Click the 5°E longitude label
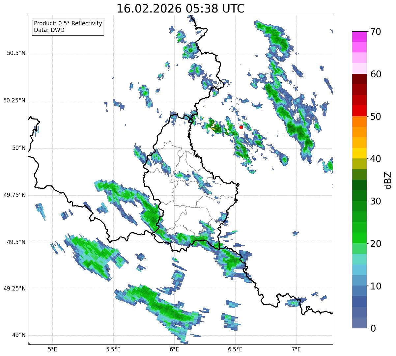396x356 pixels. (x=52, y=349)
